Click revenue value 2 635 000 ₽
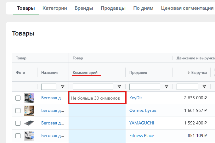215x143 pixels. (195, 98)
